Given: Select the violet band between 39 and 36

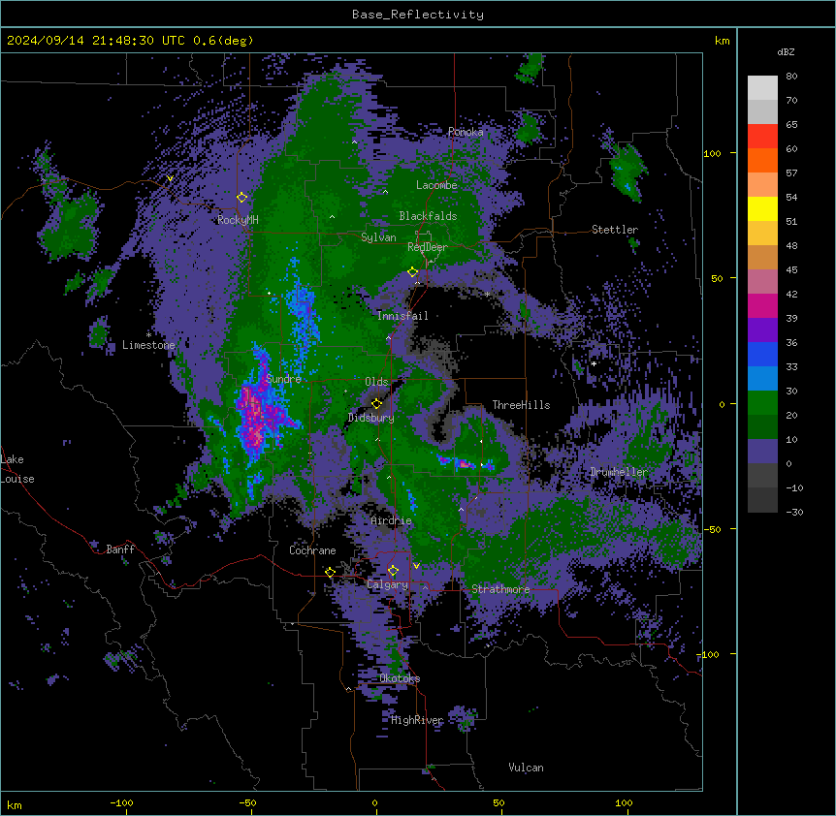Looking at the screenshot, I should click(x=762, y=330).
